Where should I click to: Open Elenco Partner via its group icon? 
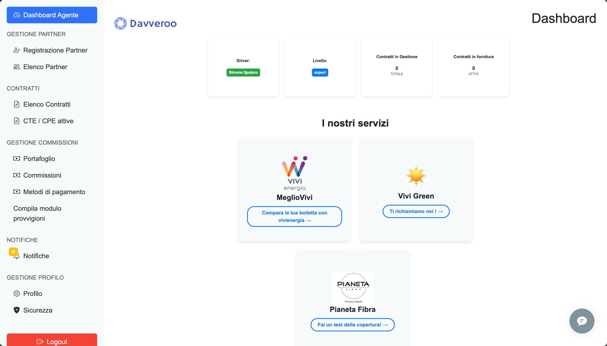click(x=16, y=67)
